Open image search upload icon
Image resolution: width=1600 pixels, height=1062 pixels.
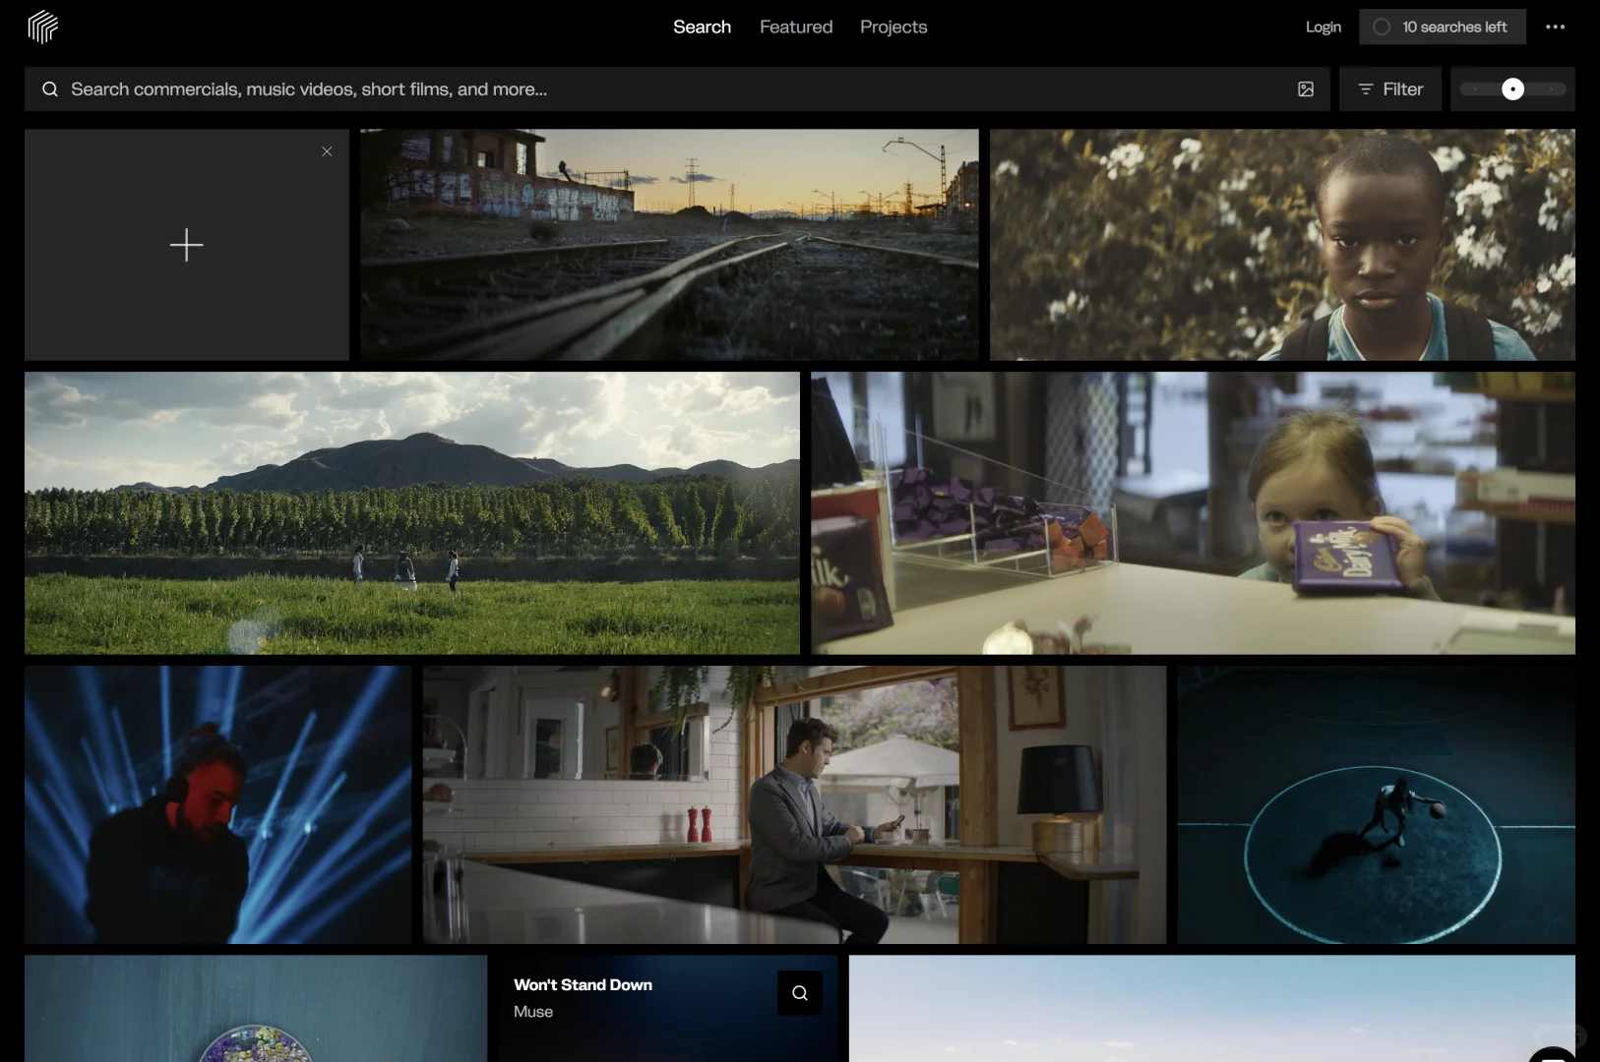[1306, 89]
